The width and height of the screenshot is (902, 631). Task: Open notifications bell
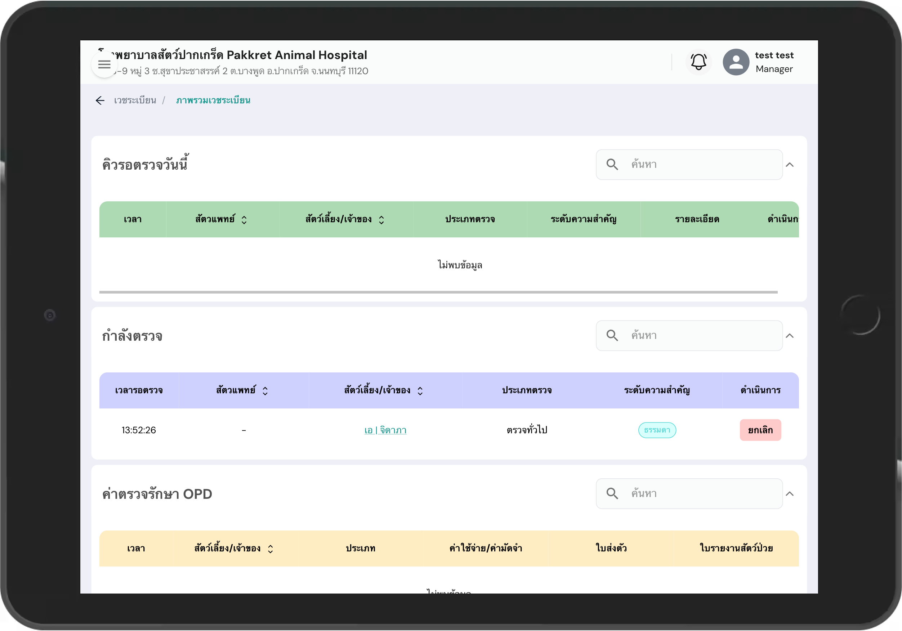(698, 62)
